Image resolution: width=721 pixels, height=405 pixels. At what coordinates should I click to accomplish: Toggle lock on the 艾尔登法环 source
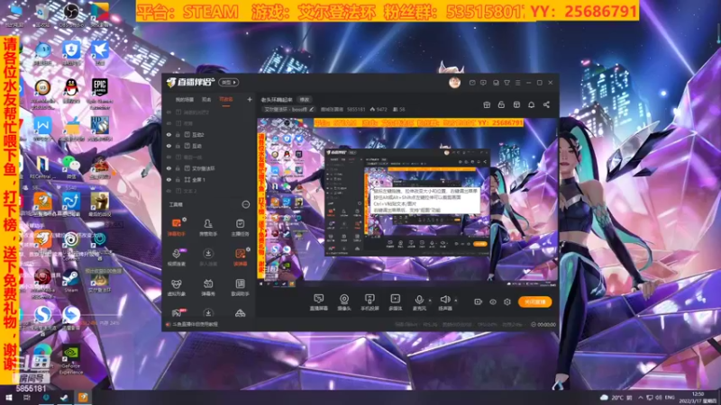coord(178,168)
